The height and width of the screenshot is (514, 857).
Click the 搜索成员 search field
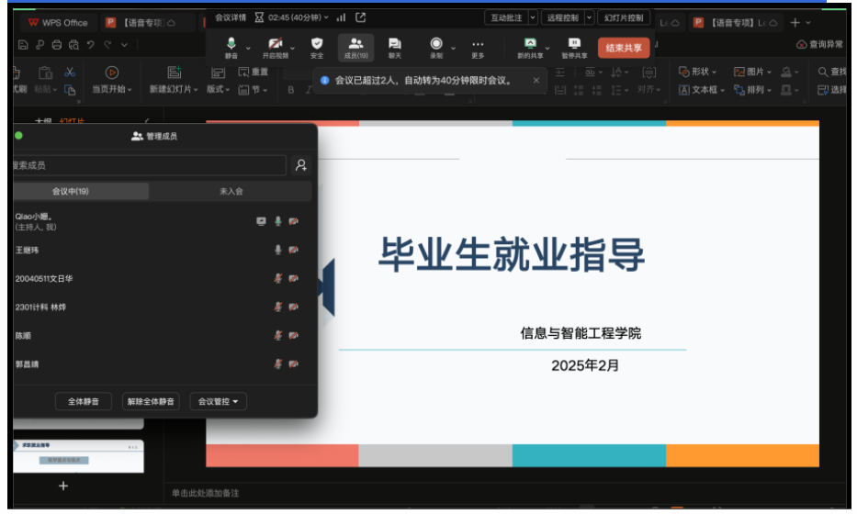point(147,165)
